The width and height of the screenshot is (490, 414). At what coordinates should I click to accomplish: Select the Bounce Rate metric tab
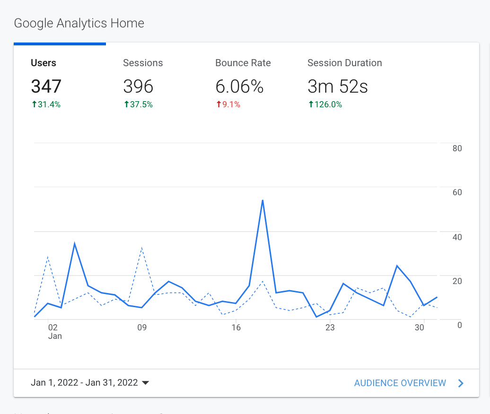coord(244,83)
